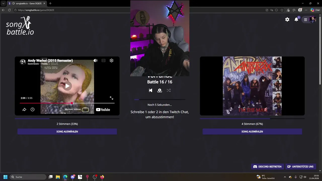Viewport: 322px width, 181px height.
Task: Click the page vertical scrollbar
Action: click(320, 50)
